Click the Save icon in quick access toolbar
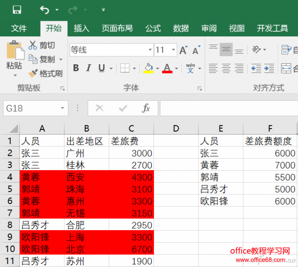The height and width of the screenshot is (267, 298). (x=17, y=10)
